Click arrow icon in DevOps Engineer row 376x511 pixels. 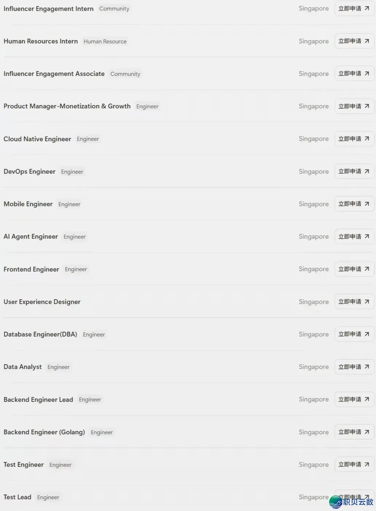click(x=367, y=172)
